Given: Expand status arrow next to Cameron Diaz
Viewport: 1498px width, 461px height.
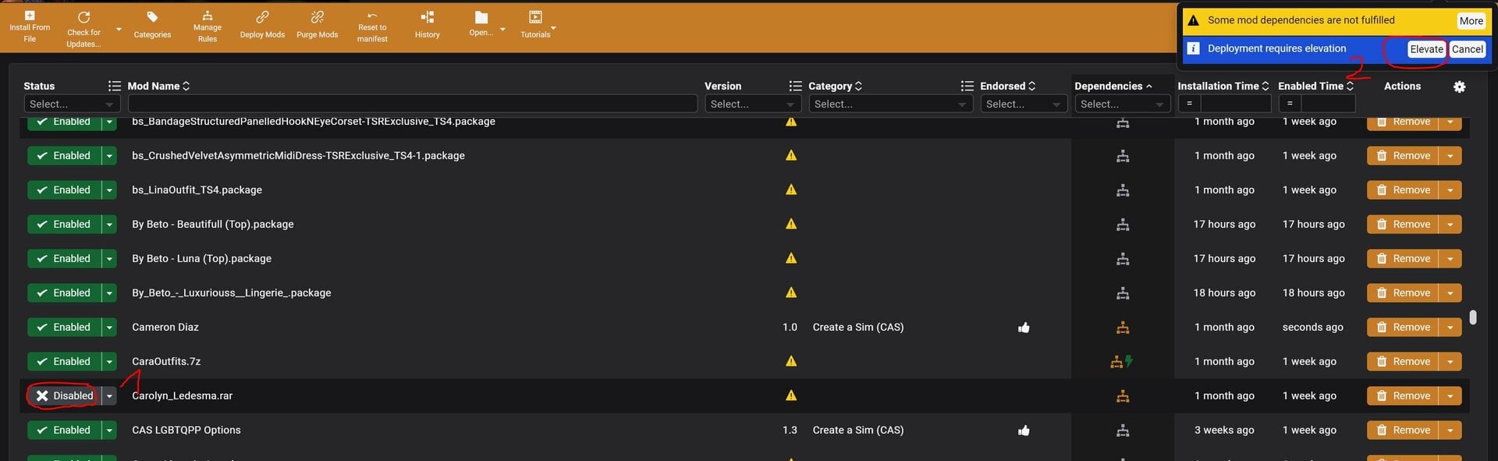Looking at the screenshot, I should click(x=109, y=328).
